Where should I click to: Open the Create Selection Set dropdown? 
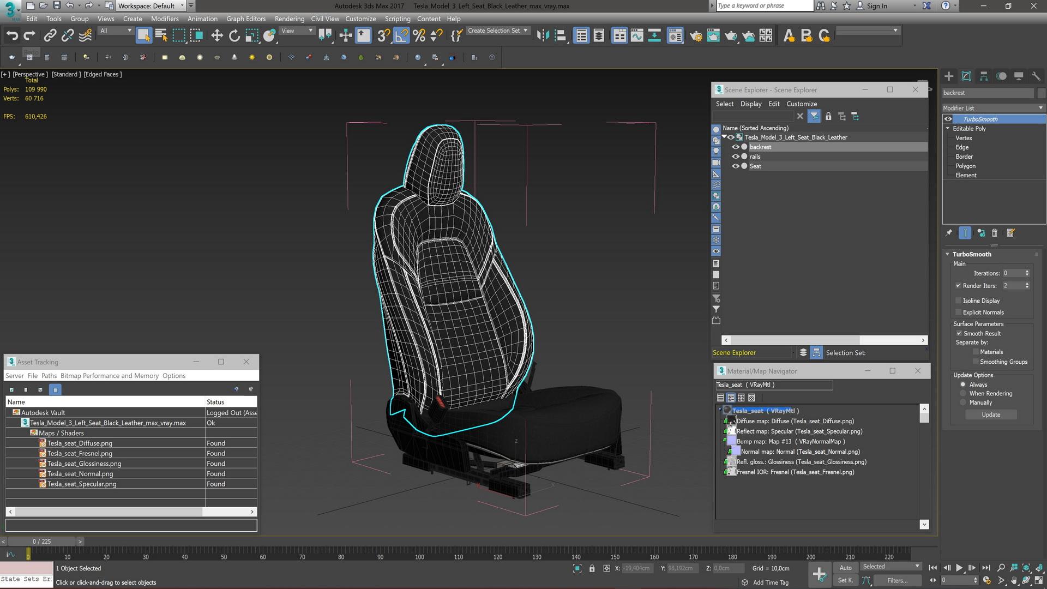498,31
